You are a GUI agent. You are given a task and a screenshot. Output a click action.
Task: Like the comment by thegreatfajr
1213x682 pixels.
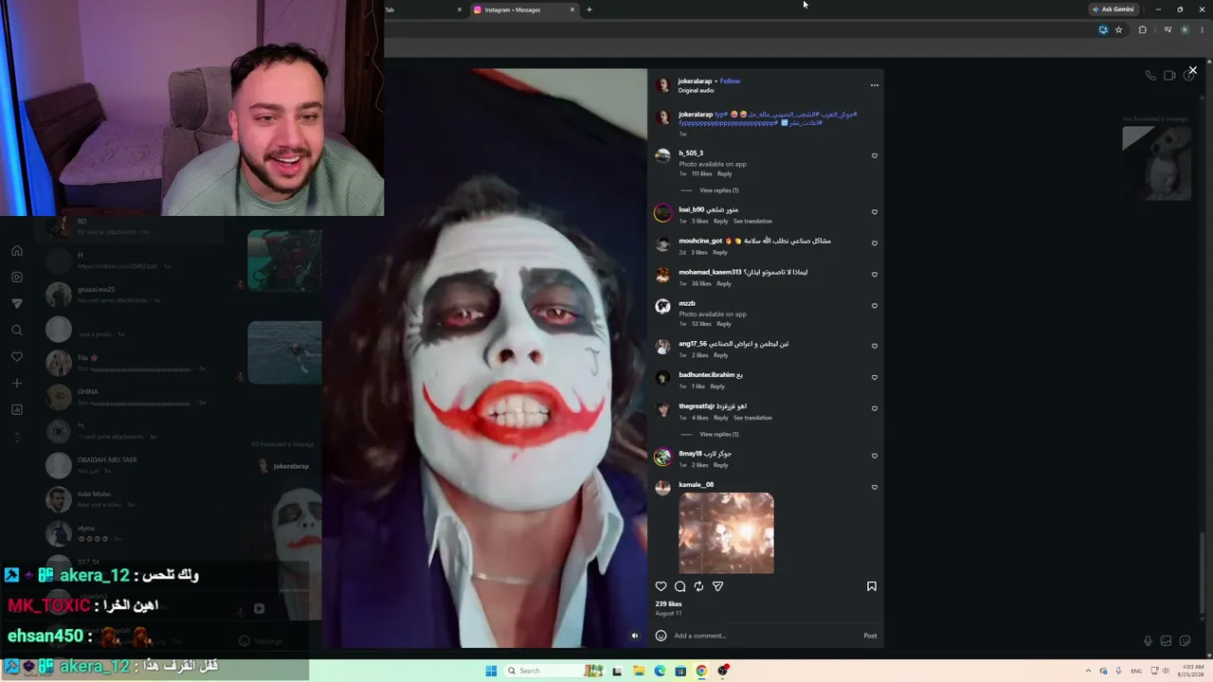coord(875,409)
